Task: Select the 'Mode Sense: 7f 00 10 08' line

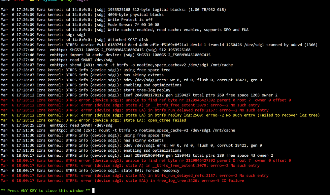Action: pyautogui.click(x=80, y=25)
